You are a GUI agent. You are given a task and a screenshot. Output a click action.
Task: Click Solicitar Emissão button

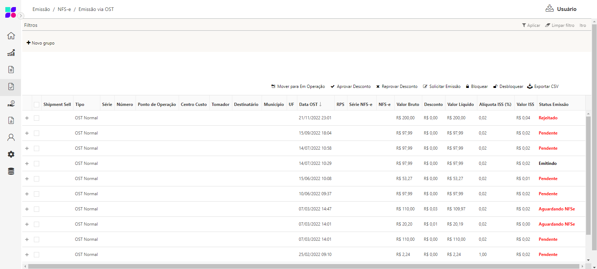[442, 86]
